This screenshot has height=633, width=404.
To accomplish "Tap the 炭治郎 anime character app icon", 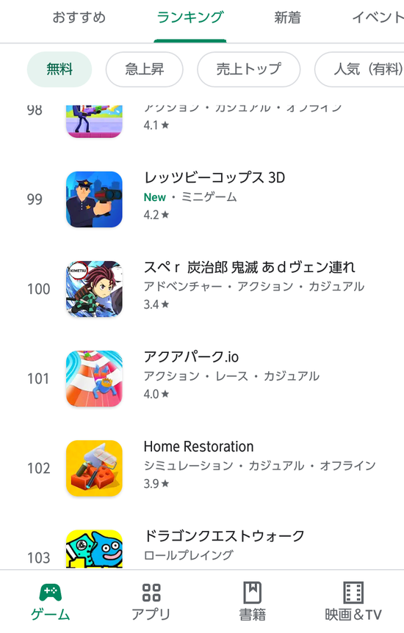I will (94, 289).
